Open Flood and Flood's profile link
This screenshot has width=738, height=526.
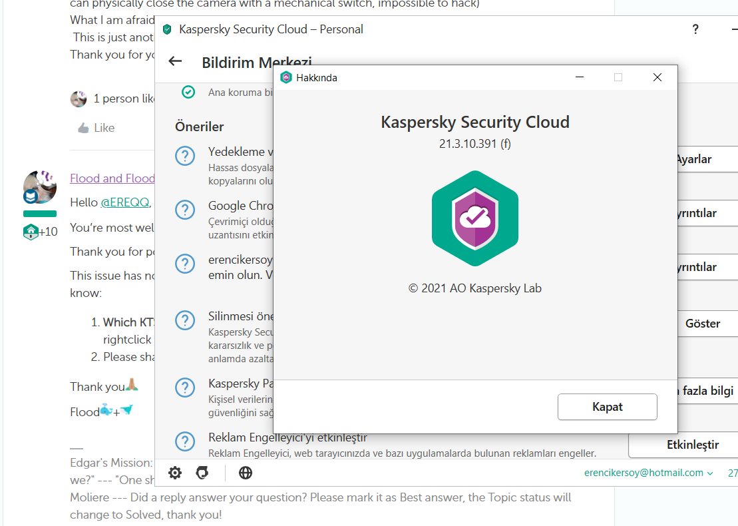point(112,178)
